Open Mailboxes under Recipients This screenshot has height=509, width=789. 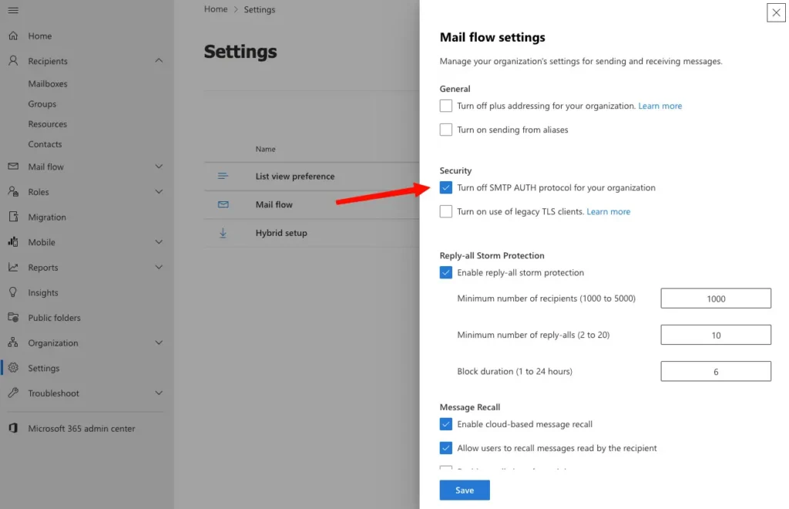point(48,83)
